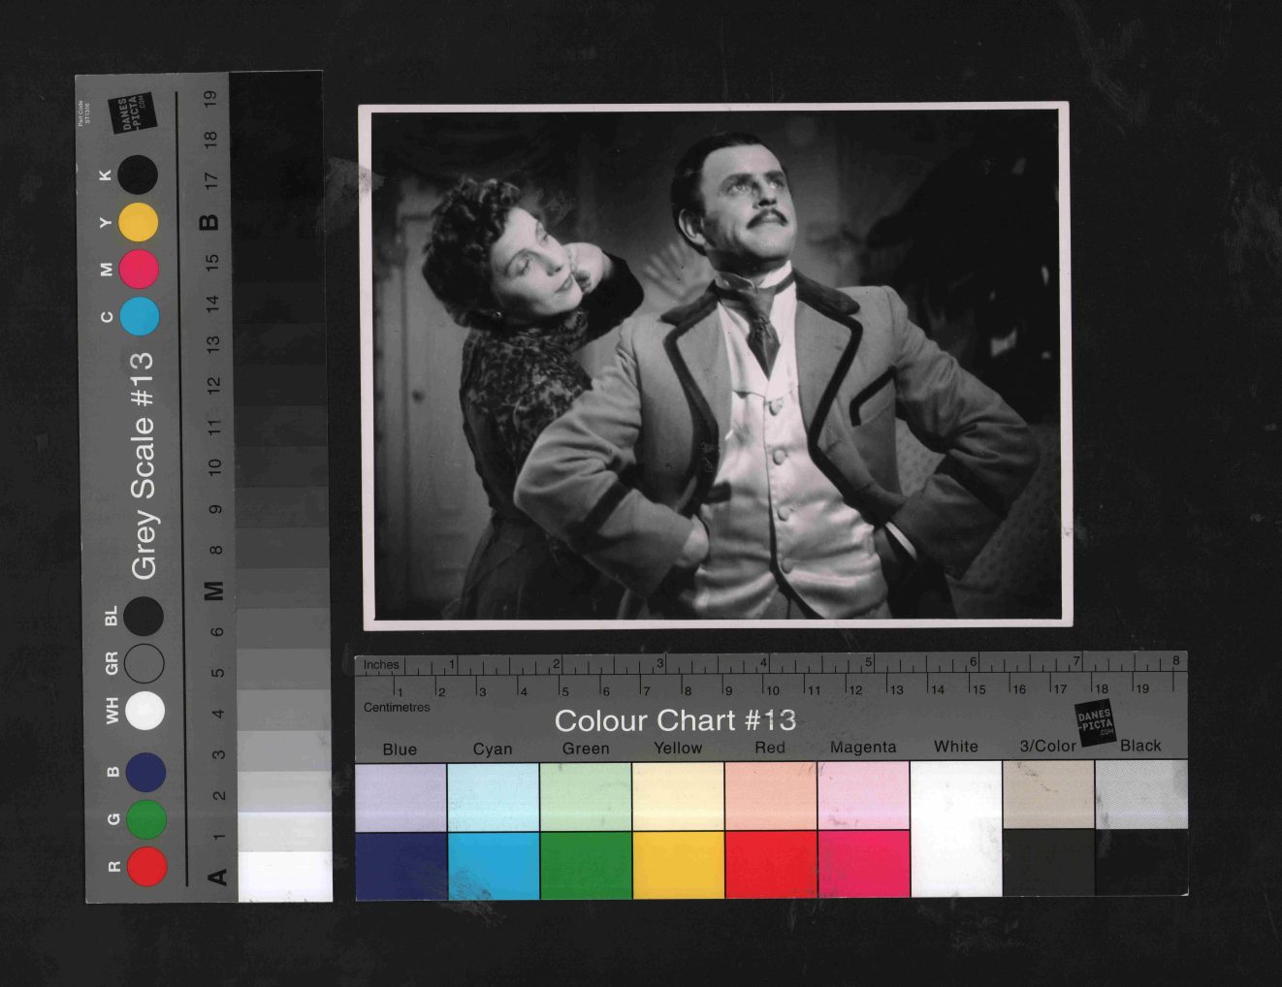Click the grey outlined circle labeled GR
Screen dimensions: 1282x987
(144, 663)
